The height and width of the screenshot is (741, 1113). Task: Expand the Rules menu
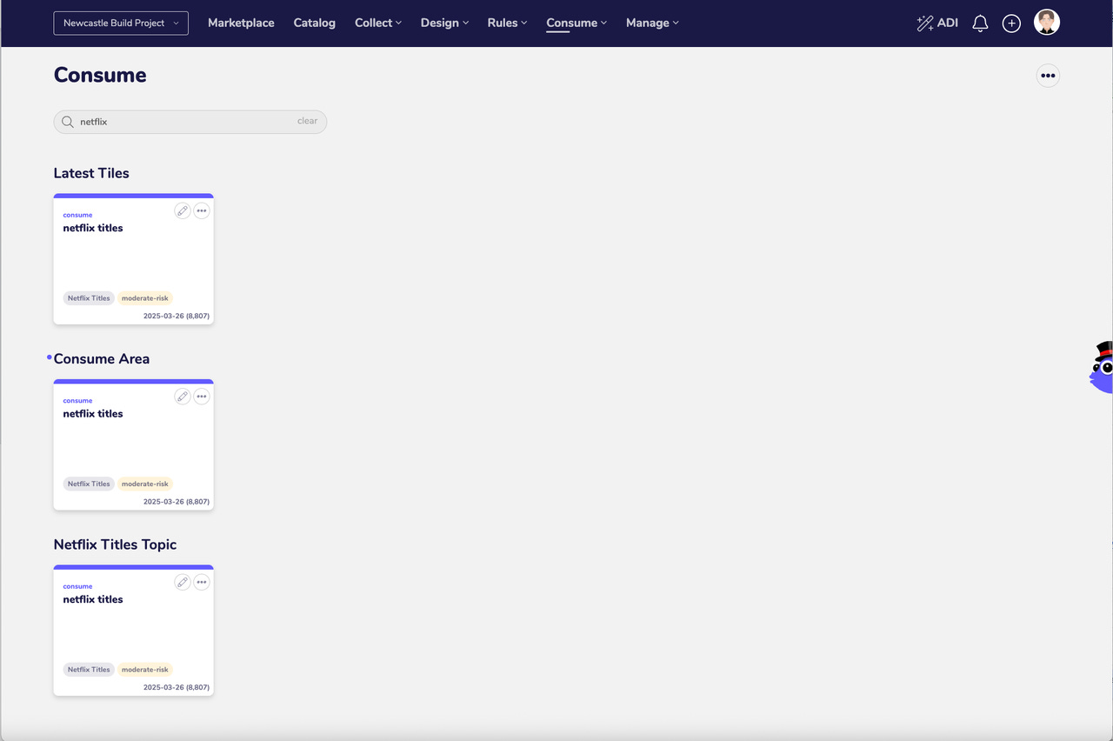(x=507, y=23)
